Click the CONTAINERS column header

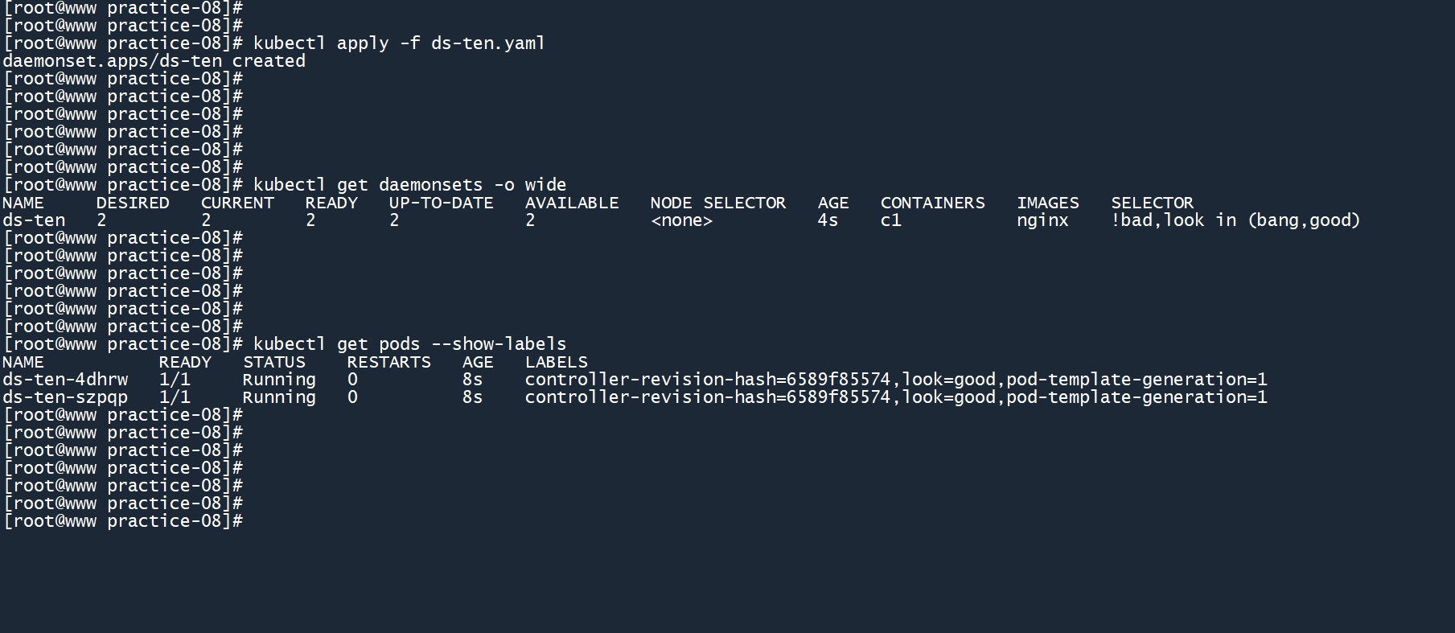(x=932, y=203)
